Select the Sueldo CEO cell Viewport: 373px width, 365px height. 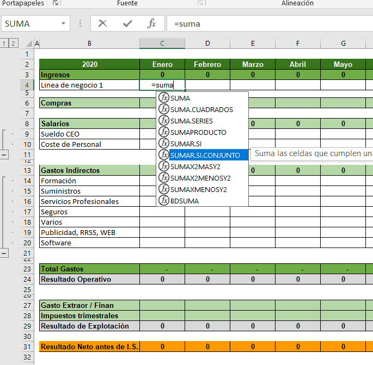click(x=89, y=134)
